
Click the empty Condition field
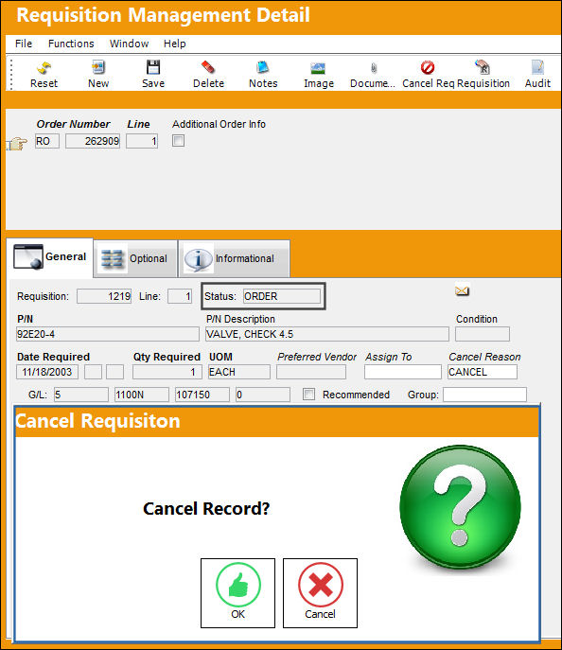(483, 334)
